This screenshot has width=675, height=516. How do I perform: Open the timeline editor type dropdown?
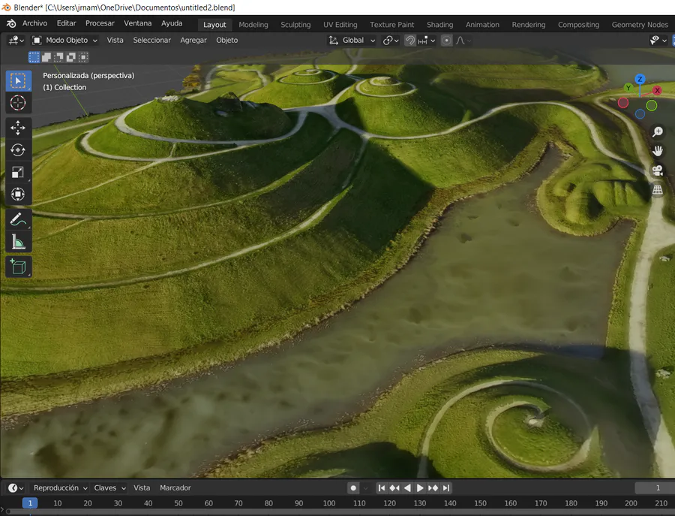pos(16,488)
